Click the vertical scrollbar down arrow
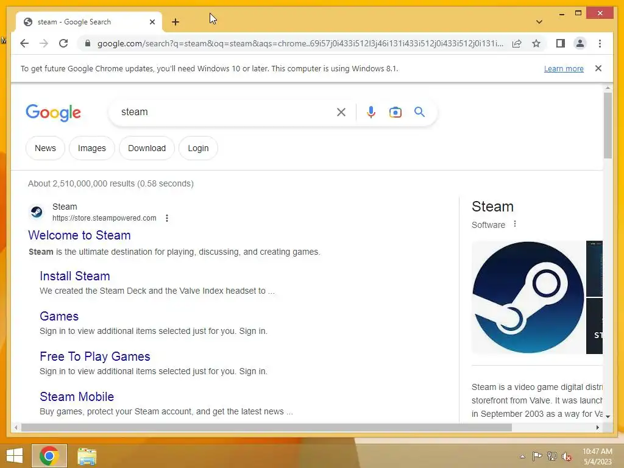Image resolution: width=624 pixels, height=468 pixels. (x=608, y=416)
